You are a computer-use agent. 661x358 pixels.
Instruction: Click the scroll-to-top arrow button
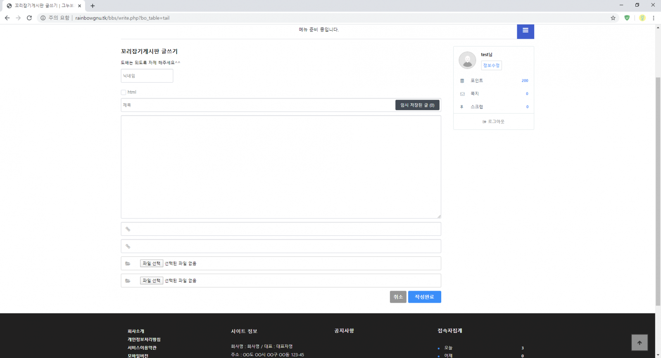(x=639, y=342)
